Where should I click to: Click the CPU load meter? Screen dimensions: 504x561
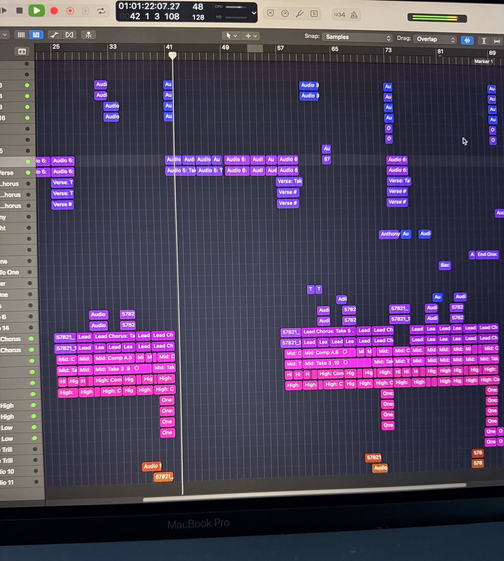pos(236,7)
